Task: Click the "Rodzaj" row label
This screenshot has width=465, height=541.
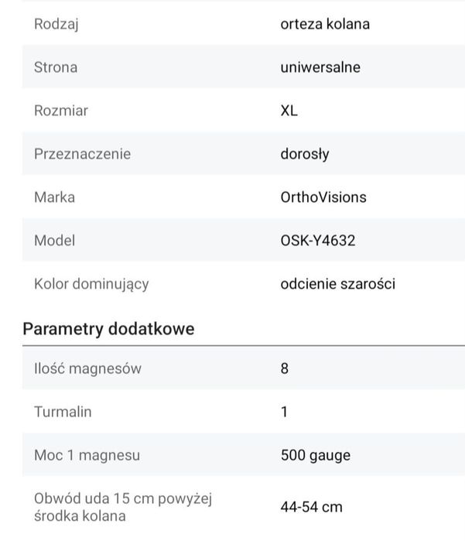Action: [56, 24]
